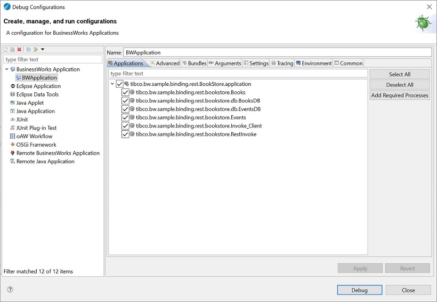
Task: Switch to the Tracing tab
Action: tap(282, 63)
